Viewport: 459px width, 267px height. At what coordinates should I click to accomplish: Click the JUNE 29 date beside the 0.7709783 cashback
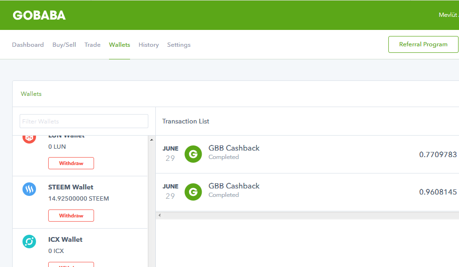tap(170, 153)
